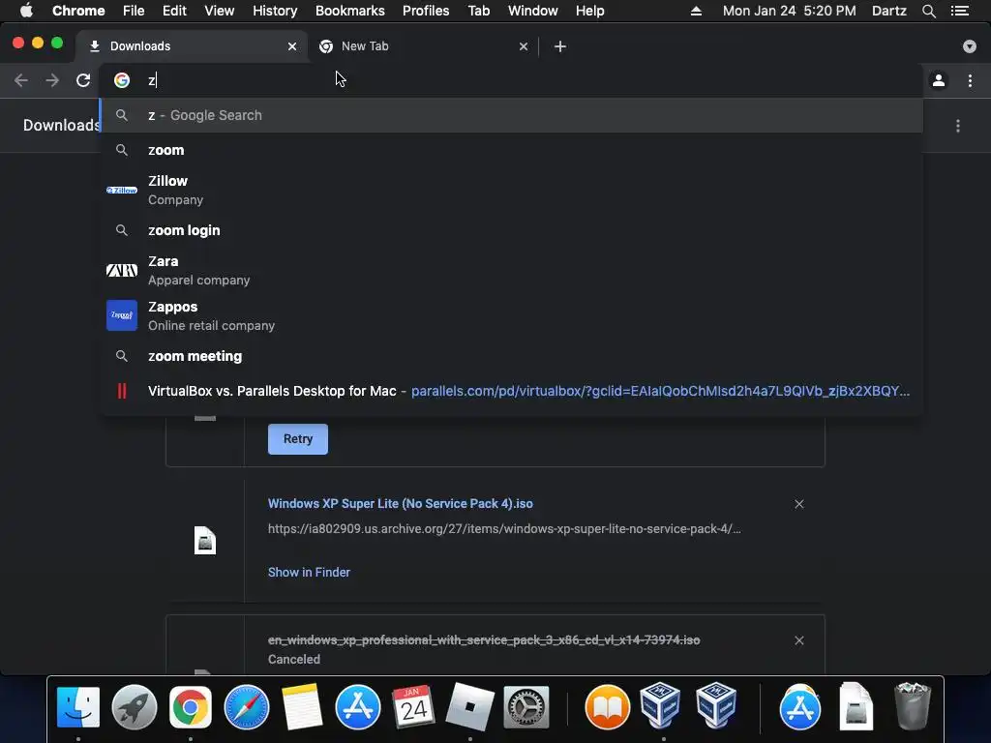Viewport: 991px width, 743px height.
Task: Open Safari from the Dock
Action: 247,707
